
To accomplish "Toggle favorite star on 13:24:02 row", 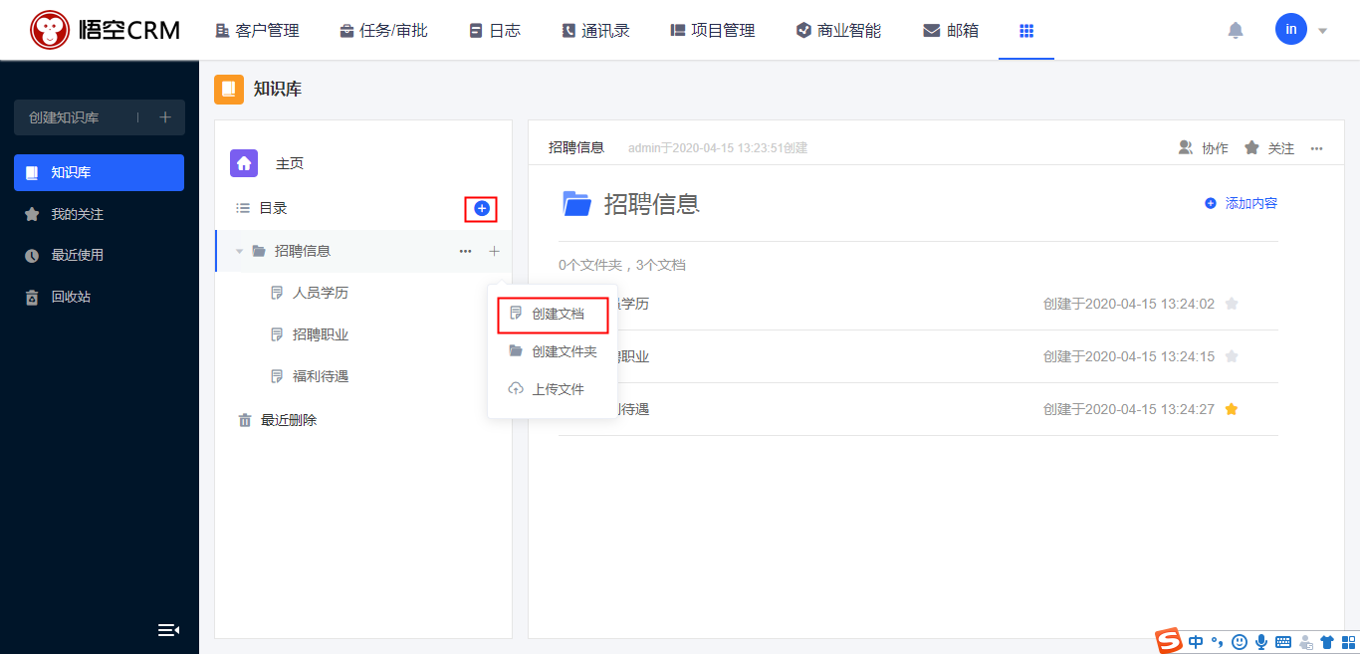I will pos(1232,304).
